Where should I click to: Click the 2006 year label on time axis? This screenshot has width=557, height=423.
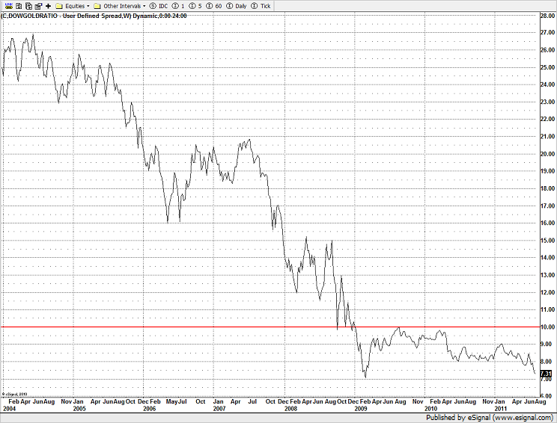point(149,409)
